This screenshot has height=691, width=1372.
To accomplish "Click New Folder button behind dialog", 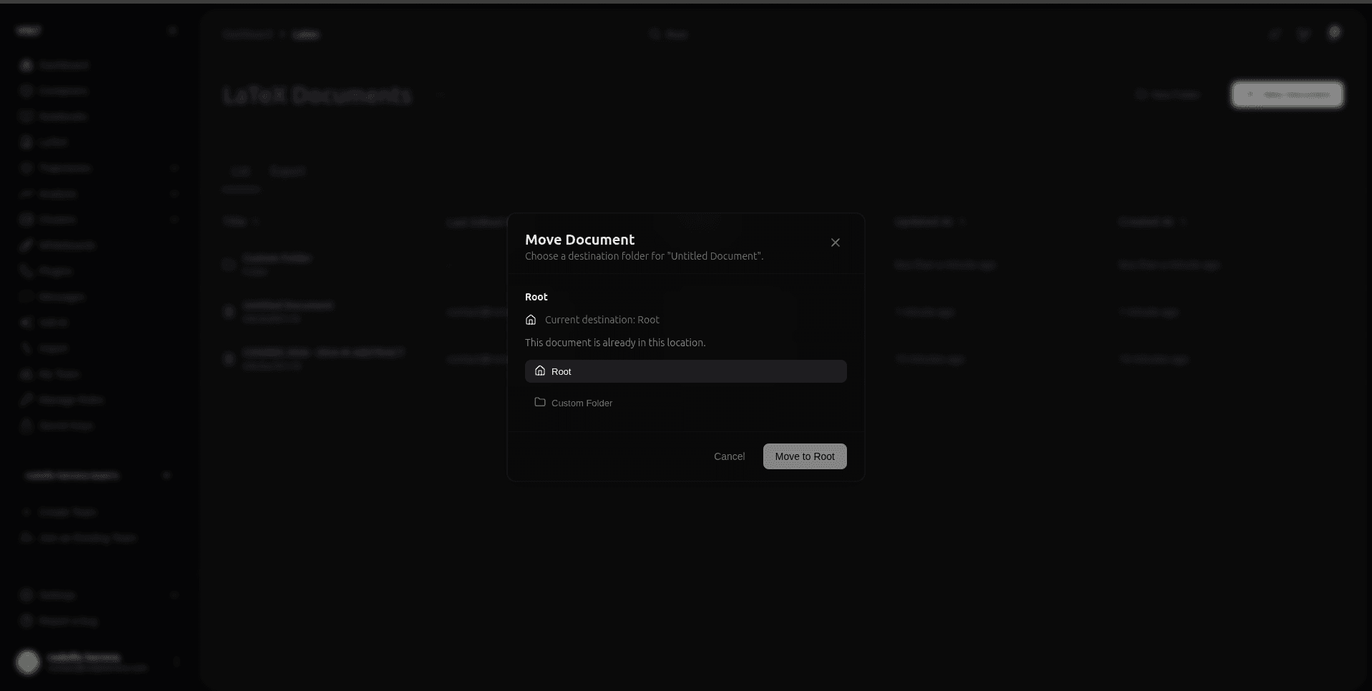I will (x=1167, y=94).
